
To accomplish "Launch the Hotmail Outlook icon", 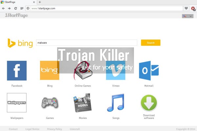I will tap(149, 71).
